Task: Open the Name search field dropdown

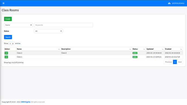Action: [18, 25]
